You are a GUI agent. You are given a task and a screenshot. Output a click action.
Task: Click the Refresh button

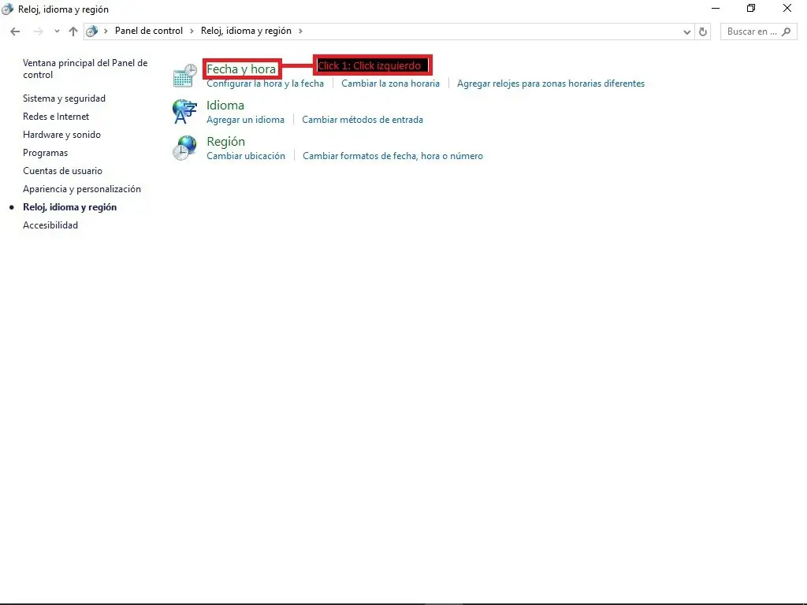(702, 32)
